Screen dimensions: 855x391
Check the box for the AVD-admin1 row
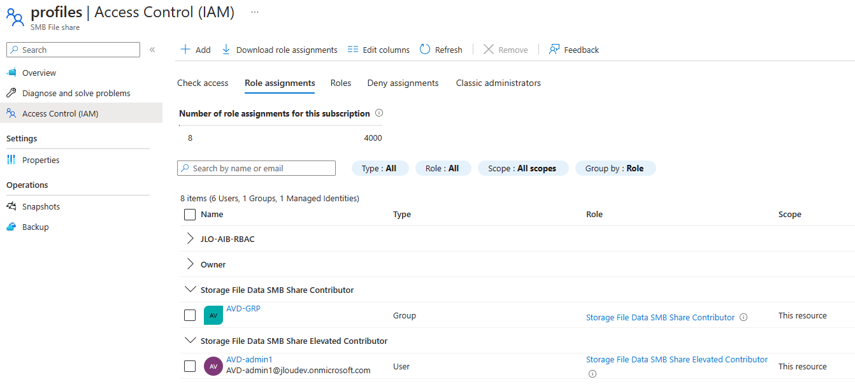(190, 366)
